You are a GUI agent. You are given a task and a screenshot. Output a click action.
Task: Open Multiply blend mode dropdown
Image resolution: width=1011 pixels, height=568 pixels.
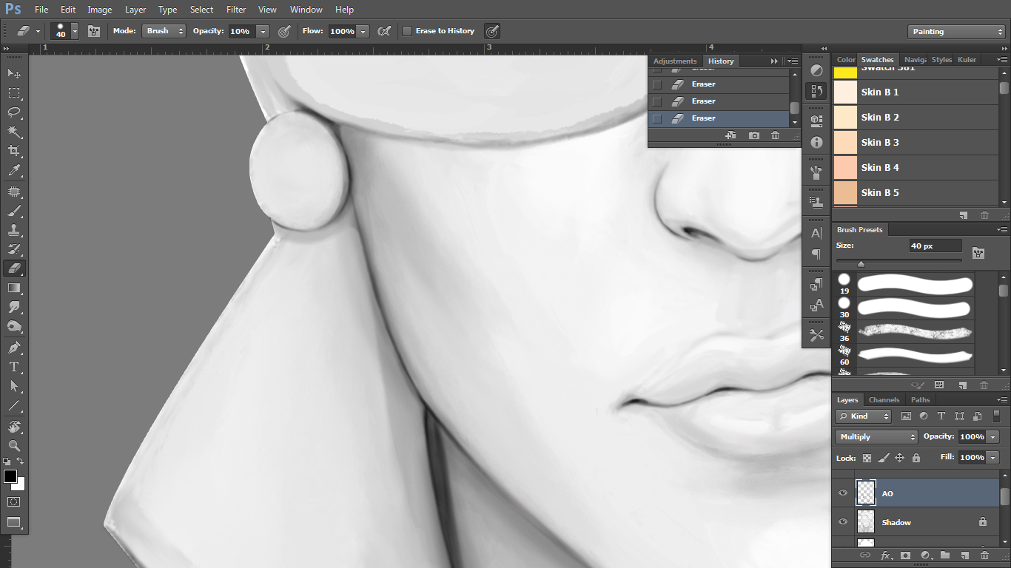pos(876,437)
